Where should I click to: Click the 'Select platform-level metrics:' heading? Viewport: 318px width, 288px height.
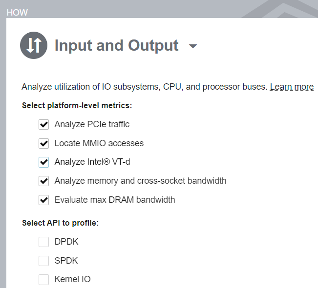[77, 105]
